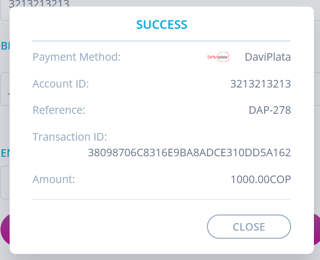The width and height of the screenshot is (320, 260).
Task: Select the transaction ID hash value
Action: [189, 152]
